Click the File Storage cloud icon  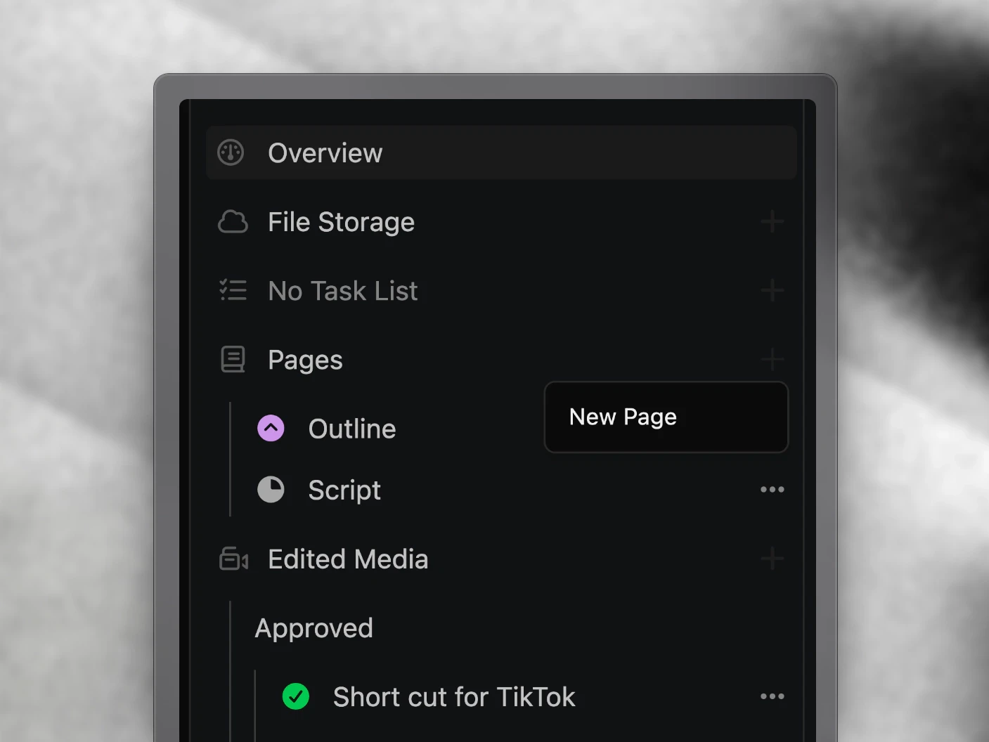pyautogui.click(x=233, y=222)
